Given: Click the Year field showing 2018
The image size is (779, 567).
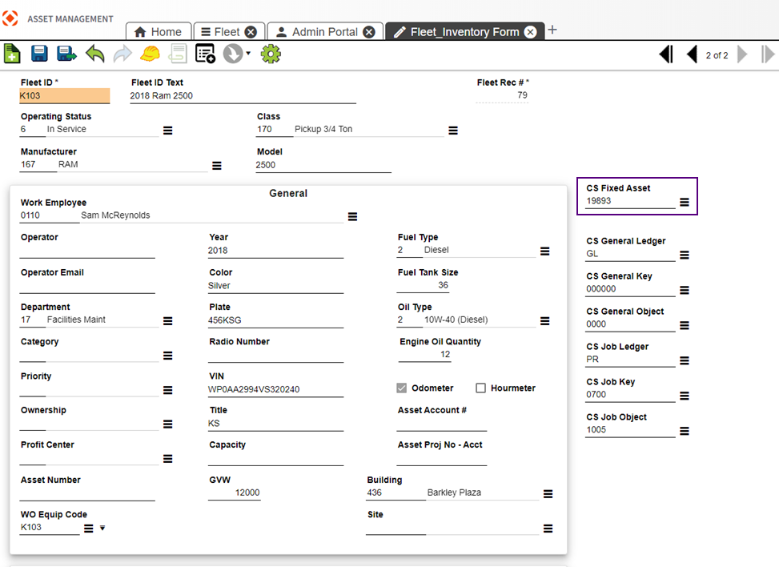Looking at the screenshot, I should click(x=275, y=251).
